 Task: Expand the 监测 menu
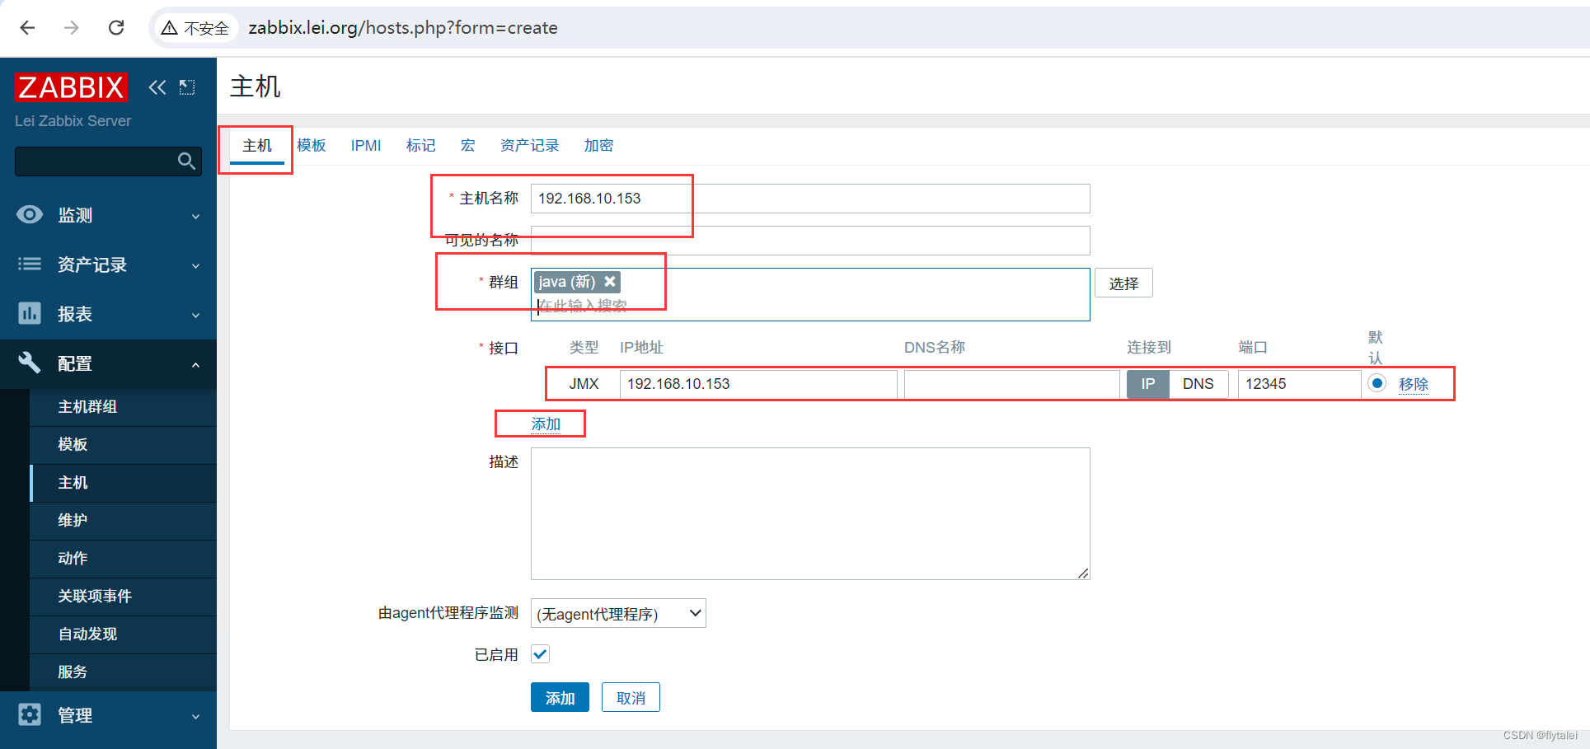(195, 217)
